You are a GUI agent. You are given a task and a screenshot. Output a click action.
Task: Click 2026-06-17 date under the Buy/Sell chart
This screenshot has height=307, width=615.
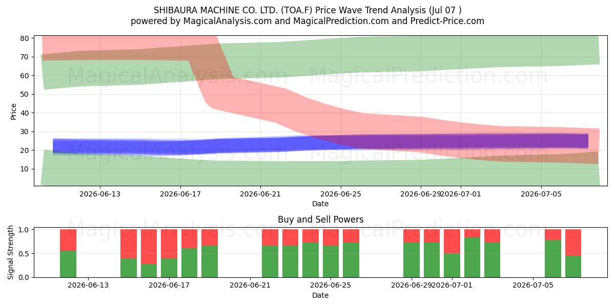click(x=169, y=286)
